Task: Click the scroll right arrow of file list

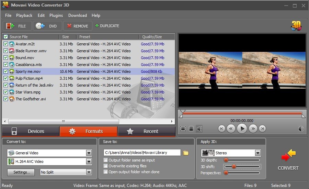Action: point(172,121)
